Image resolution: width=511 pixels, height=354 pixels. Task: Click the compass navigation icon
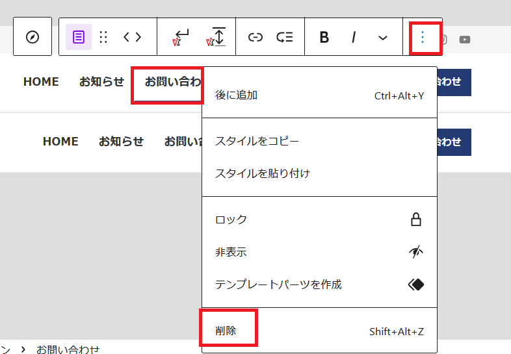[33, 37]
